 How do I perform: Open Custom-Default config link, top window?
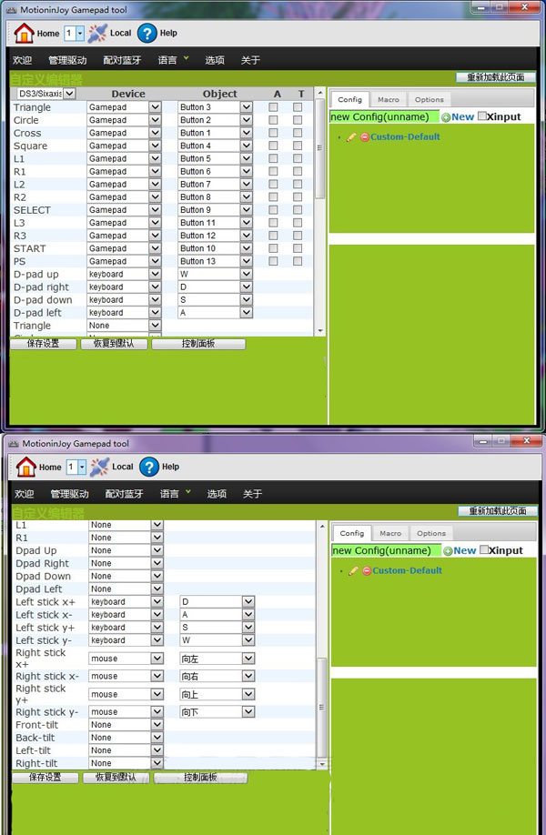tap(405, 136)
